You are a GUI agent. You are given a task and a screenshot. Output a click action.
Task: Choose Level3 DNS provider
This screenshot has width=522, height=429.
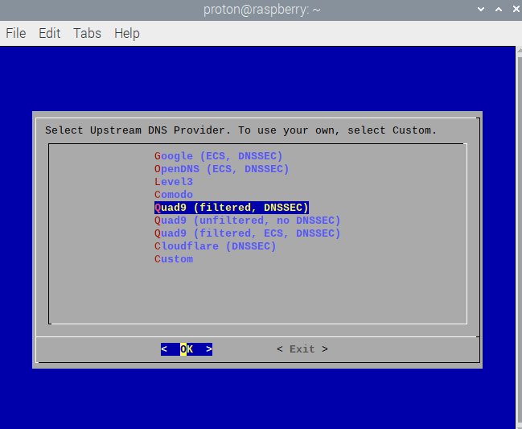[x=174, y=182]
